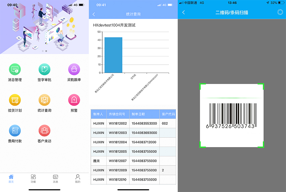Click the blue bar in the chart
Viewport: 286px width, 192px height.
point(113,55)
